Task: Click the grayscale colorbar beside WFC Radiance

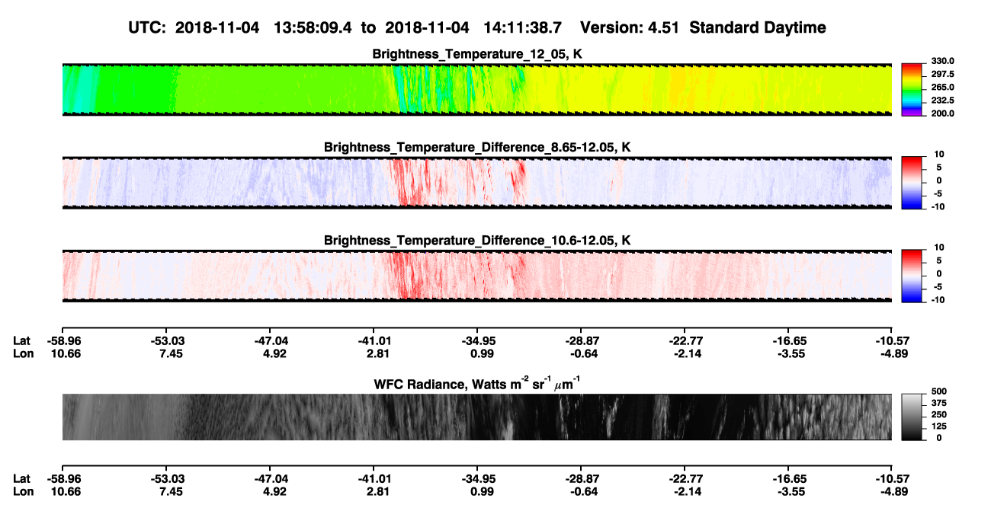Action: pyautogui.click(x=912, y=417)
